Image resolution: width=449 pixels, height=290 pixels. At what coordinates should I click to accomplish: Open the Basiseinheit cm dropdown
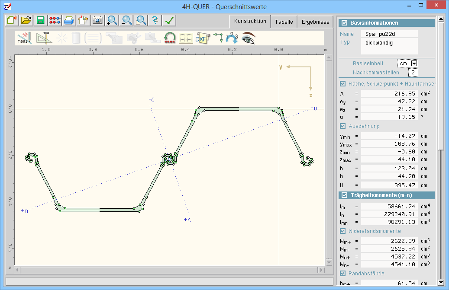[x=414, y=64]
